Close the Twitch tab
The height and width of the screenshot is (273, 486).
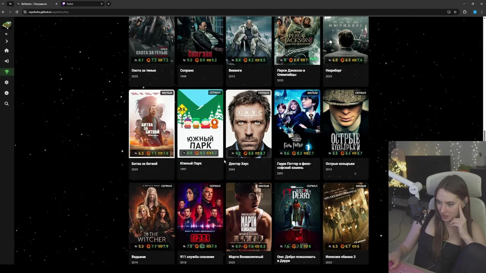[101, 4]
